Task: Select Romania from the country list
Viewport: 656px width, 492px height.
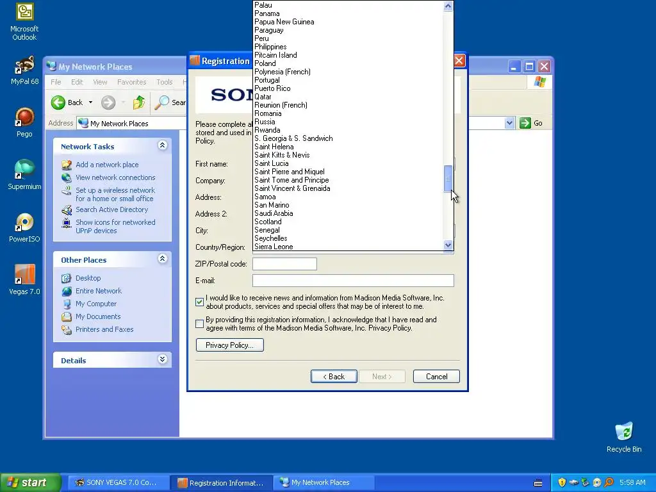Action: click(348, 113)
